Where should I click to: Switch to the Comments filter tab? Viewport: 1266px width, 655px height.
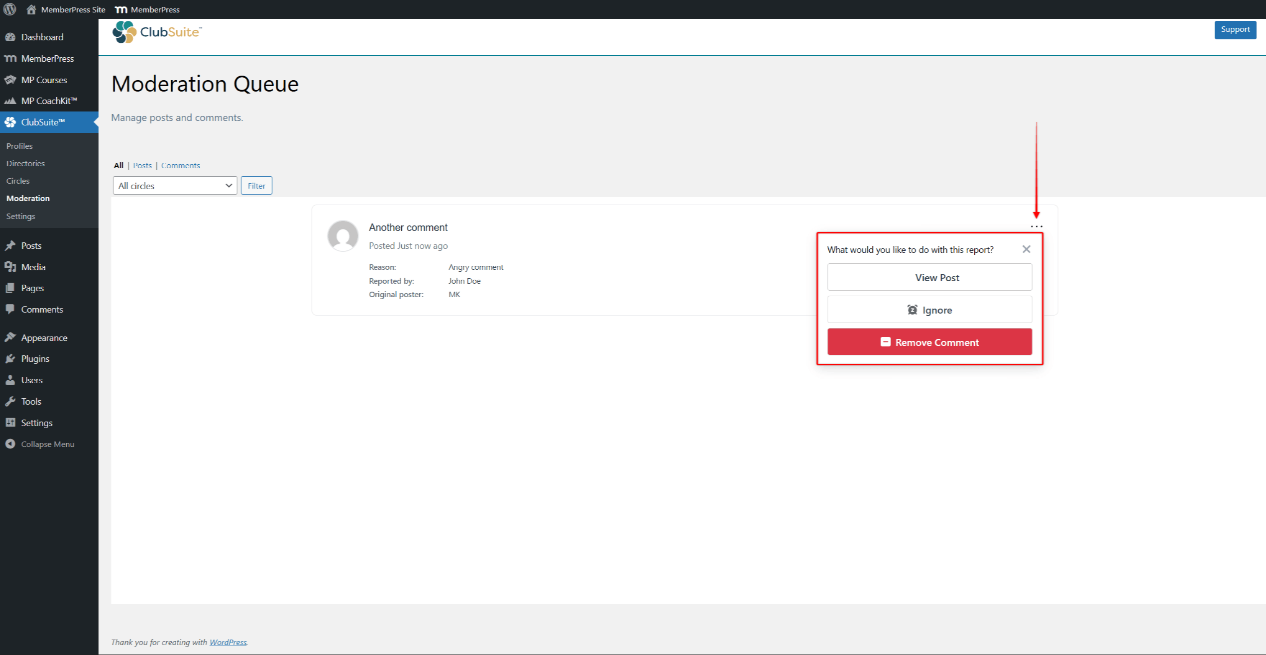pos(180,165)
